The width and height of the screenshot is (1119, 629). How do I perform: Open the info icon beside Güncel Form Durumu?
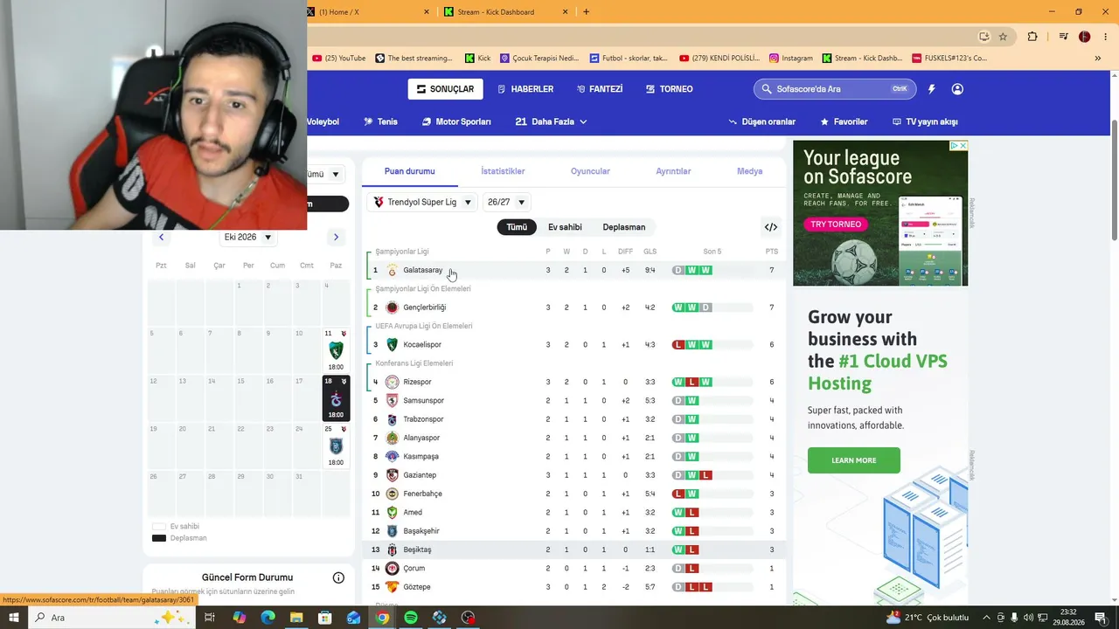[x=338, y=577]
